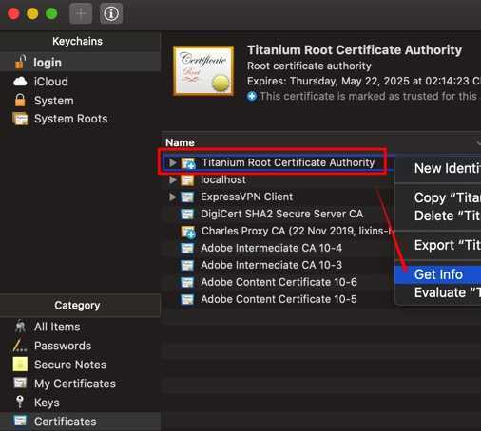
Task: Click the DigiCert SHA2 certificate icon
Action: point(187,215)
